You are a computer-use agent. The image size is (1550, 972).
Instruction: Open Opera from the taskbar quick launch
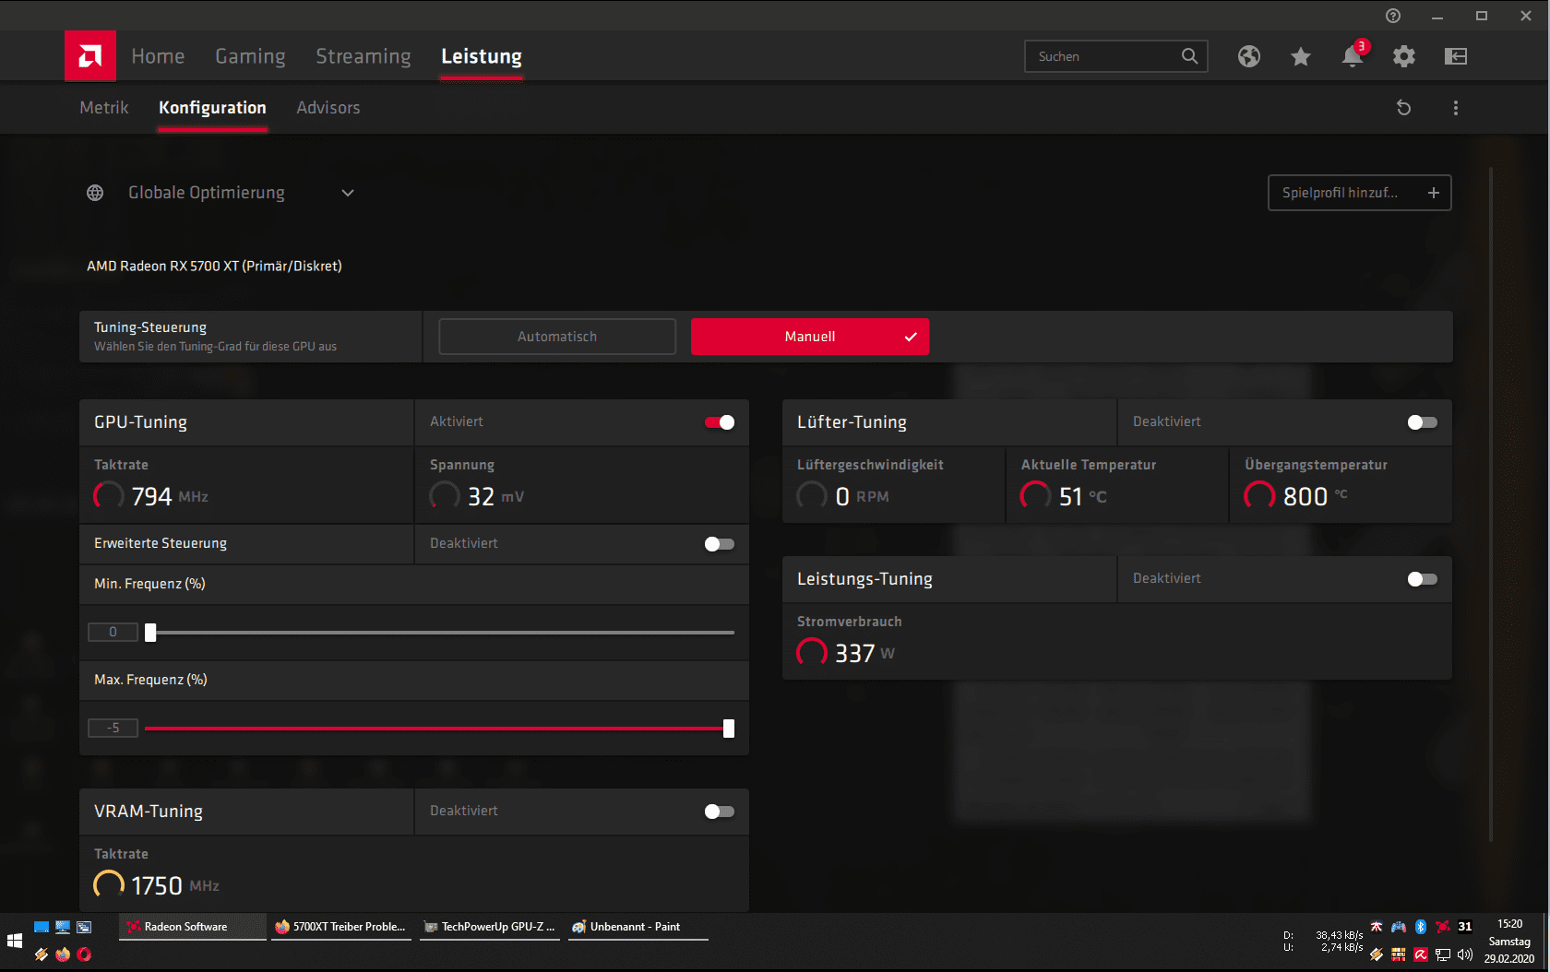tap(84, 954)
